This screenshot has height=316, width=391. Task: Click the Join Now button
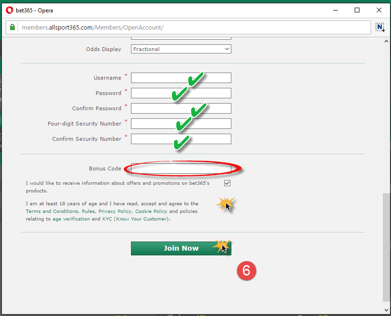[x=181, y=248]
